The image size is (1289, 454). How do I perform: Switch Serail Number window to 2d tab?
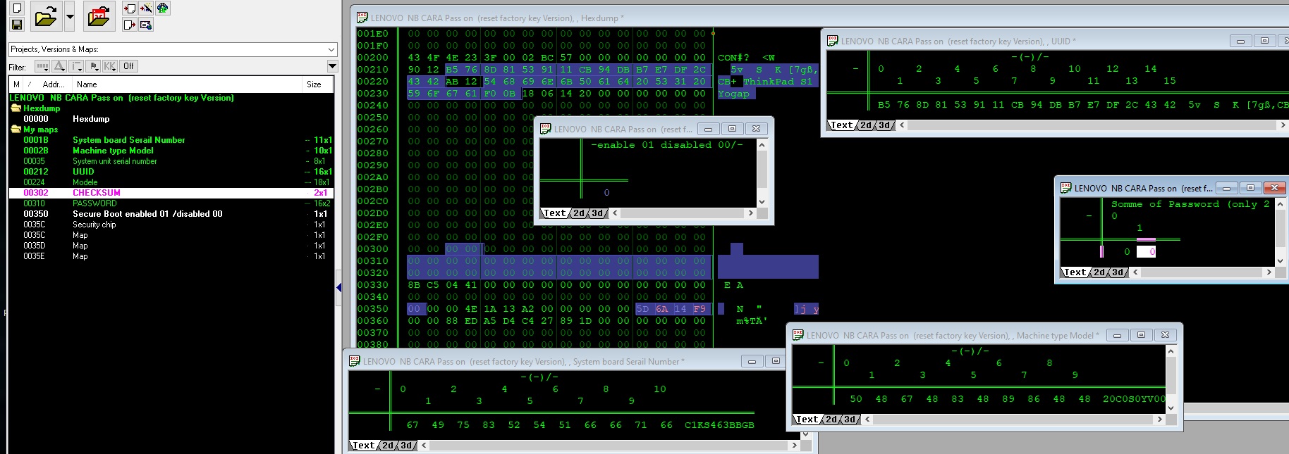pyautogui.click(x=388, y=446)
